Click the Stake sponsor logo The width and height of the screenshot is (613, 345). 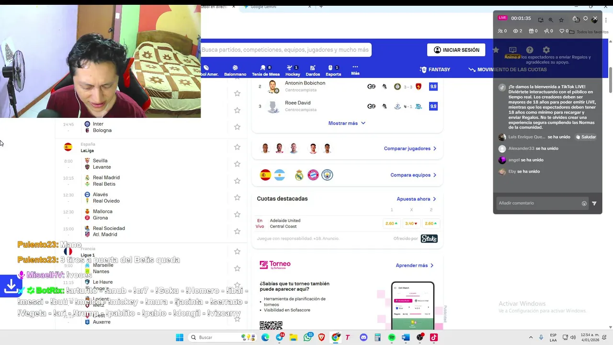pyautogui.click(x=429, y=239)
